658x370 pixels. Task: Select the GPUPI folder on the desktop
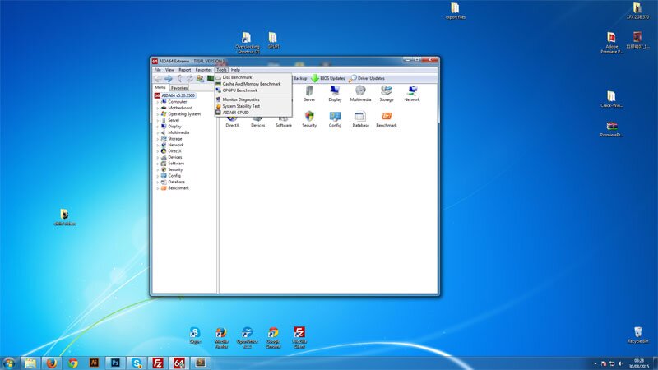tap(273, 40)
